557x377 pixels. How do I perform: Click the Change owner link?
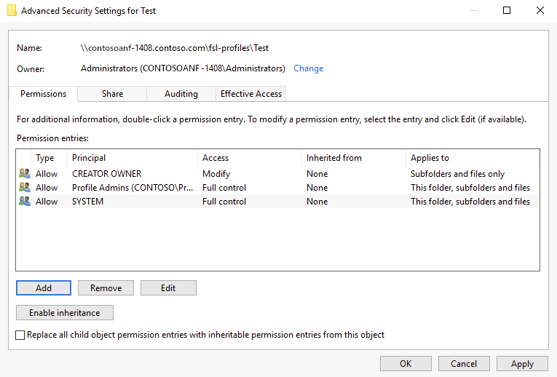coord(308,68)
